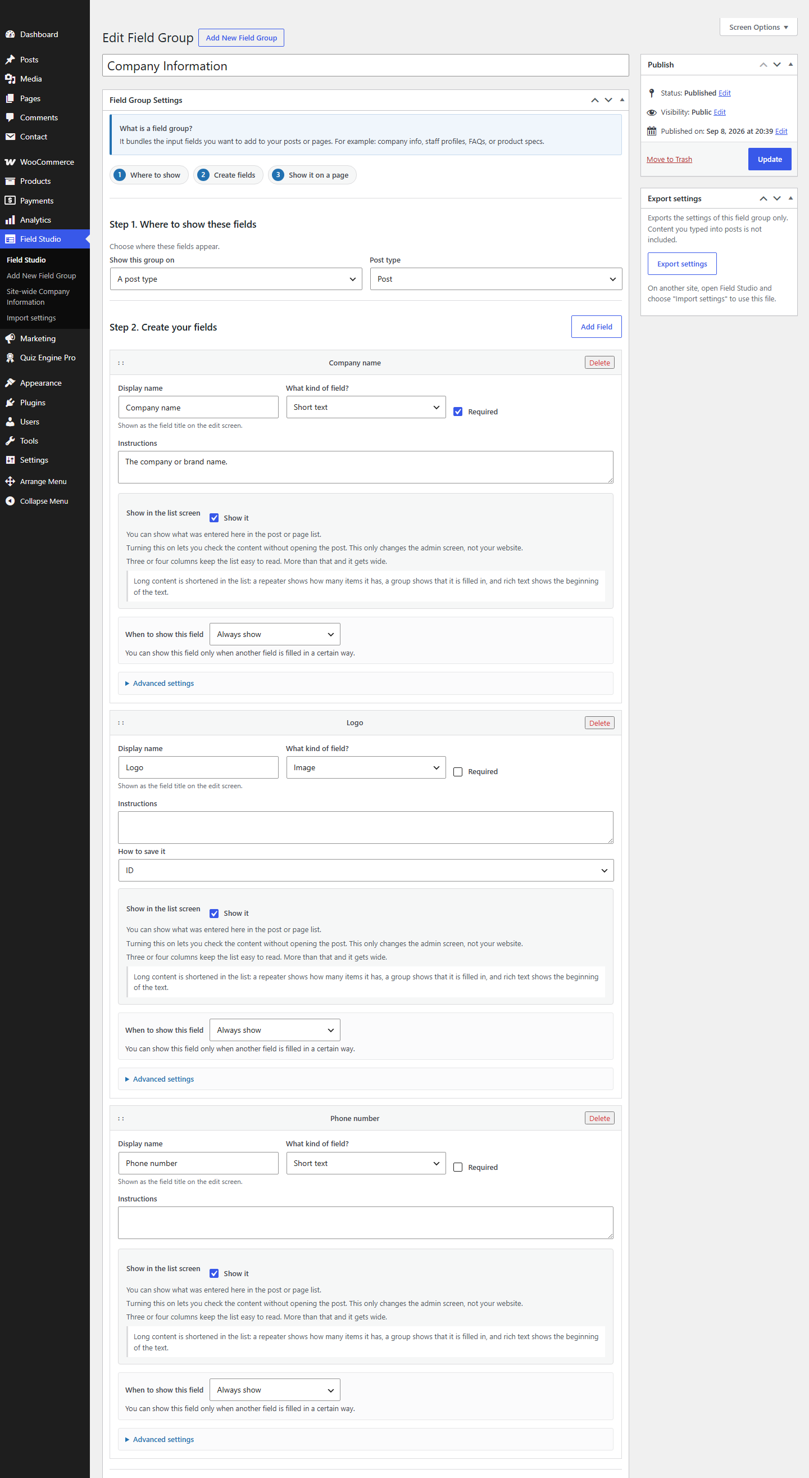The image size is (809, 1478).
Task: Check Required for Phone number field
Action: tap(458, 1167)
